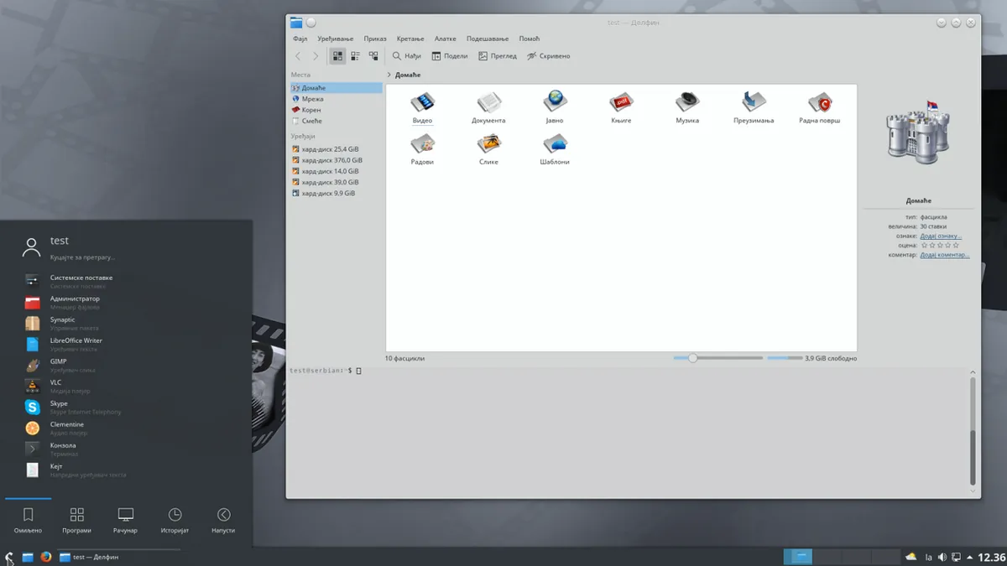Expand the breadcrumb arrow before Домаће
Image resolution: width=1007 pixels, height=566 pixels.
pyautogui.click(x=389, y=75)
